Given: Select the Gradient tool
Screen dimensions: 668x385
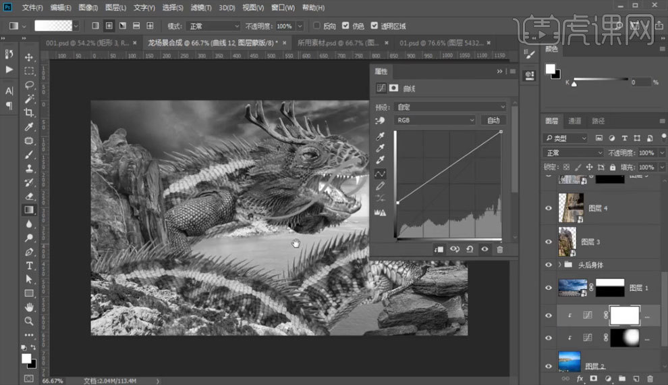Looking at the screenshot, I should click(29, 210).
